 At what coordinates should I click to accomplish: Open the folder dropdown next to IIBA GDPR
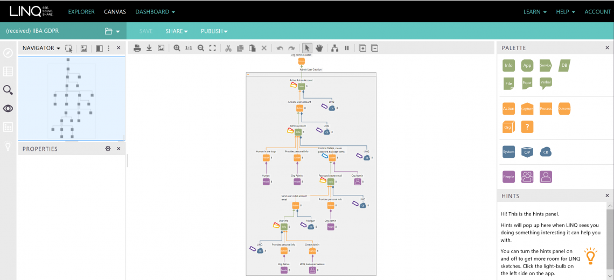point(112,31)
